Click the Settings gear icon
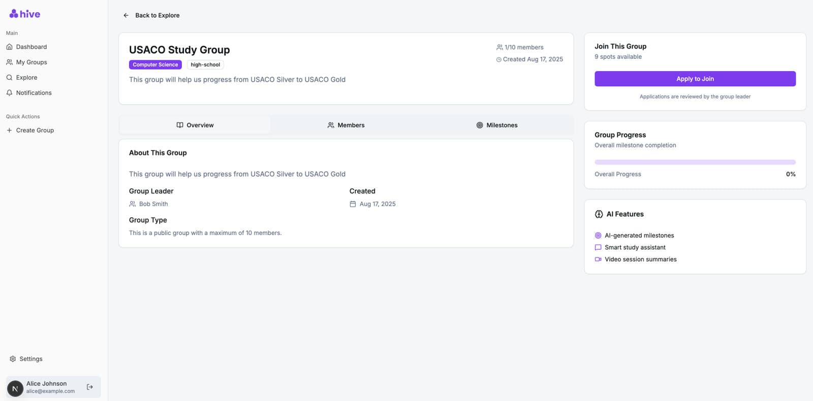The height and width of the screenshot is (401, 813). [x=13, y=359]
